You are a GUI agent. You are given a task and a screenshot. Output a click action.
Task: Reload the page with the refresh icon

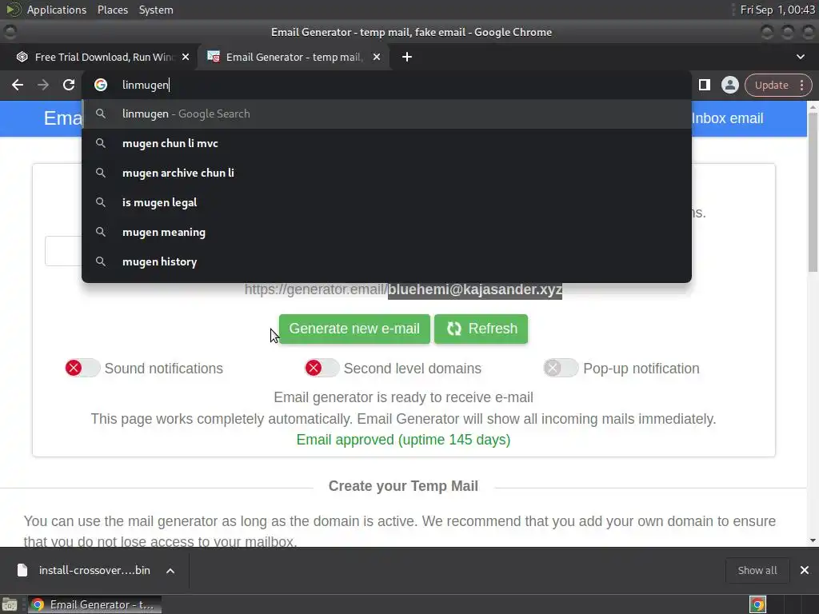pyautogui.click(x=69, y=85)
